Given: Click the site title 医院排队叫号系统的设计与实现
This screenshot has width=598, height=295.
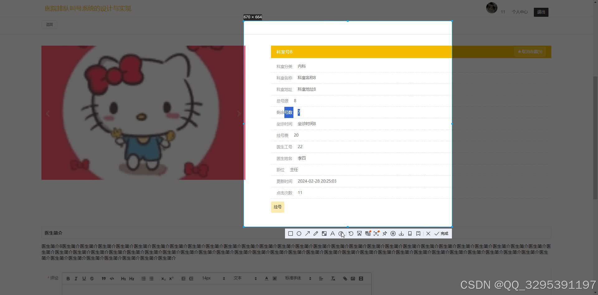Looking at the screenshot, I should 88,8.
